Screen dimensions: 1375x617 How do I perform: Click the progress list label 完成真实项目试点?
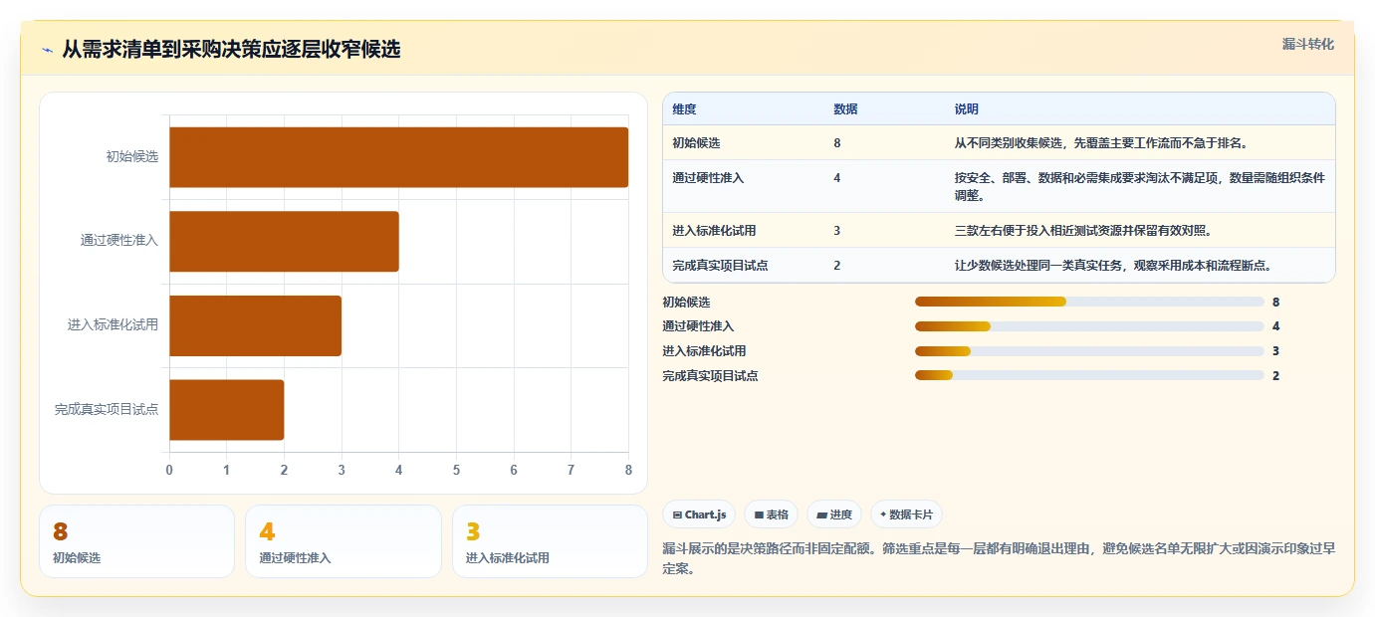710,376
